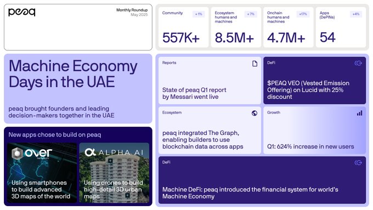
Task: Click New apps chose to build on peaq heading
Action: pyautogui.click(x=55, y=135)
